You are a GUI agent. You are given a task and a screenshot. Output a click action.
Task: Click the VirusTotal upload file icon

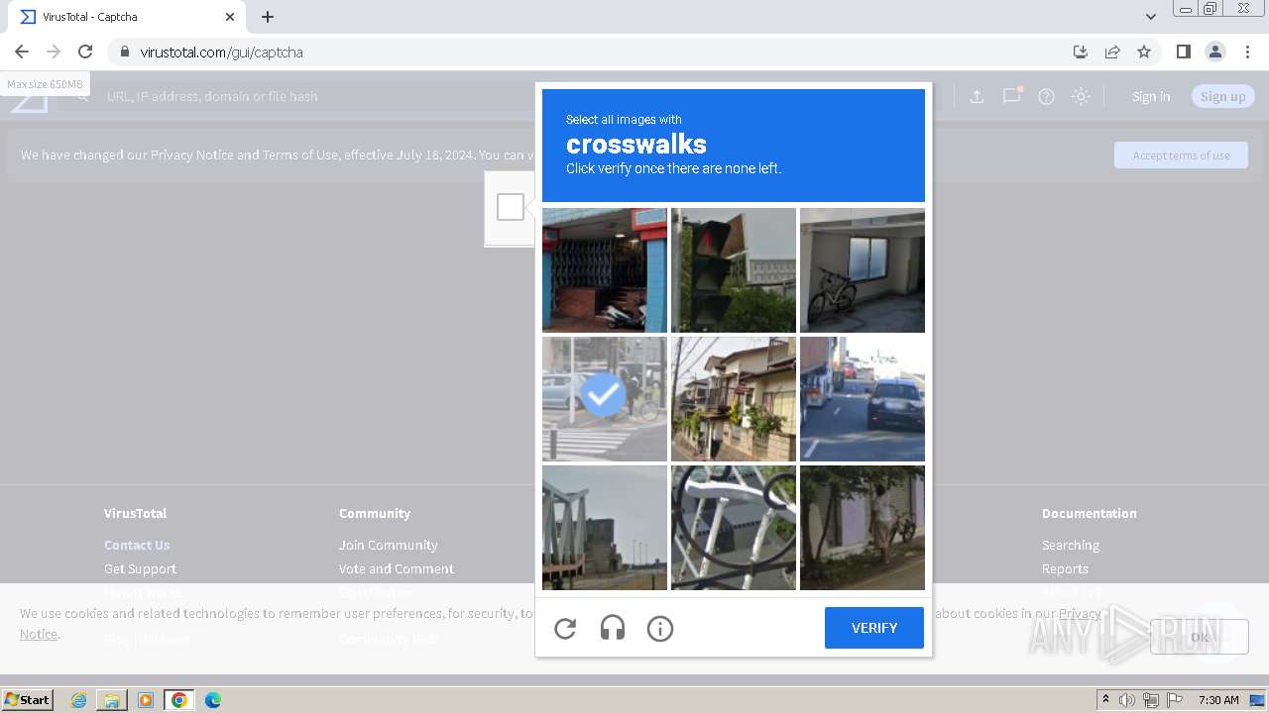977,96
